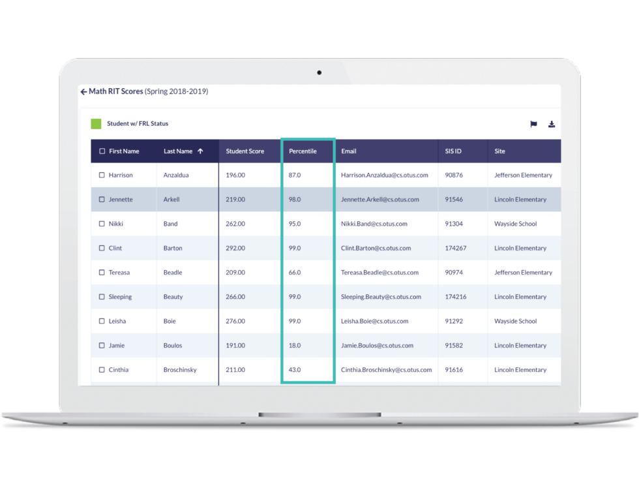Click the flag icon above the table

[533, 124]
